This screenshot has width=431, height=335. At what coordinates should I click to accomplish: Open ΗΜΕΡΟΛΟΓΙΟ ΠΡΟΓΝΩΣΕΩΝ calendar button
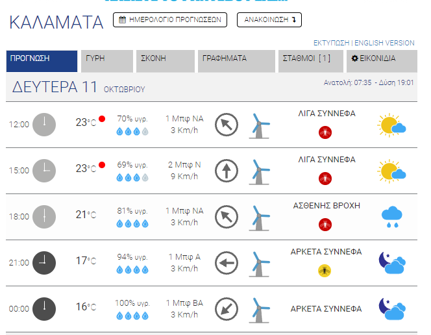click(x=171, y=19)
